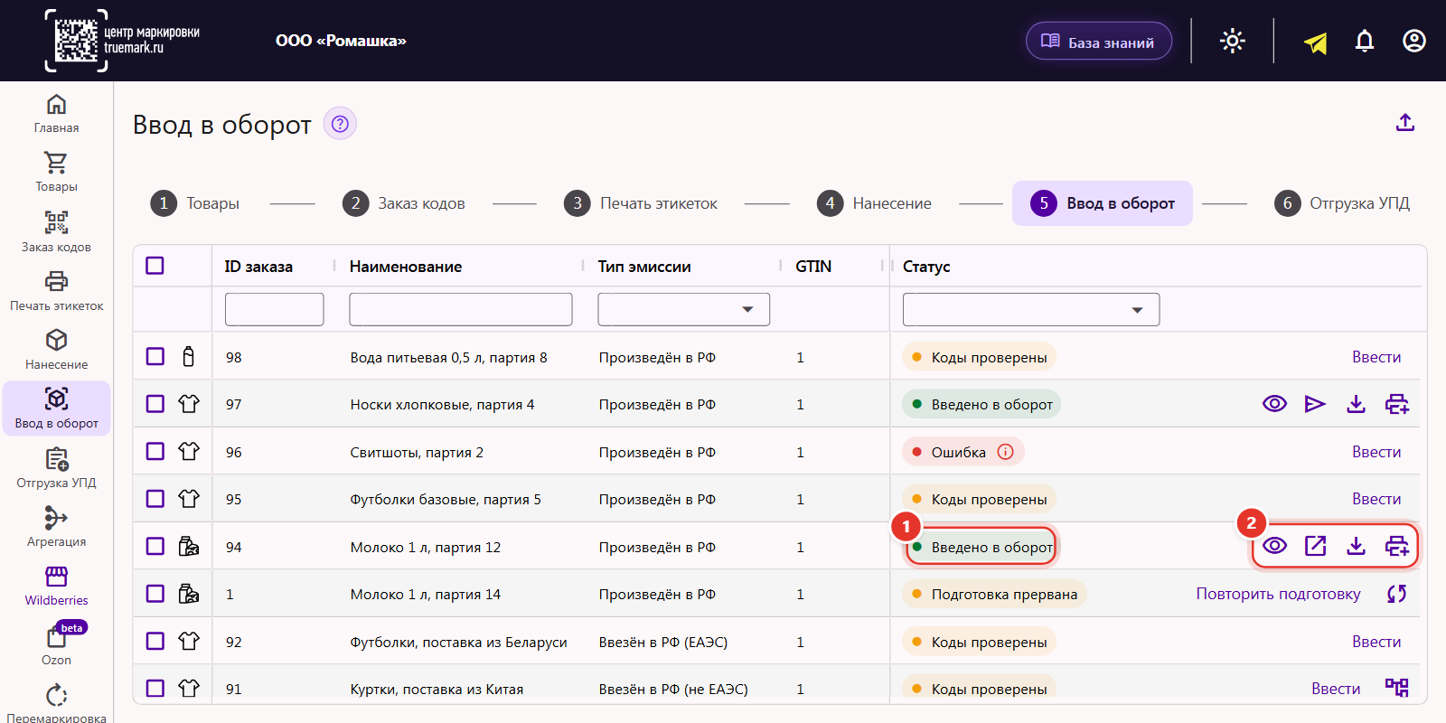Screen dimensions: 1446x723
Task: Open Агрегация in the sidebar
Action: point(56,526)
